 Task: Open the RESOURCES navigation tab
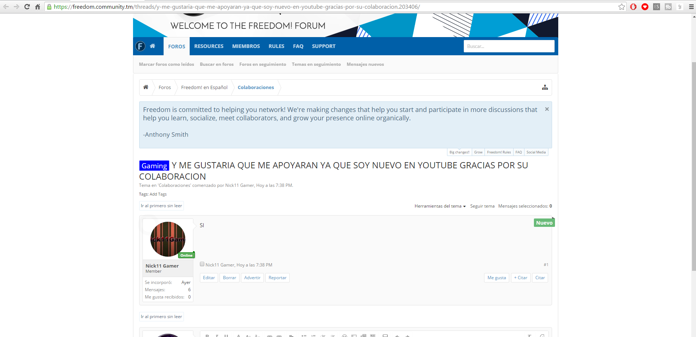(x=209, y=46)
